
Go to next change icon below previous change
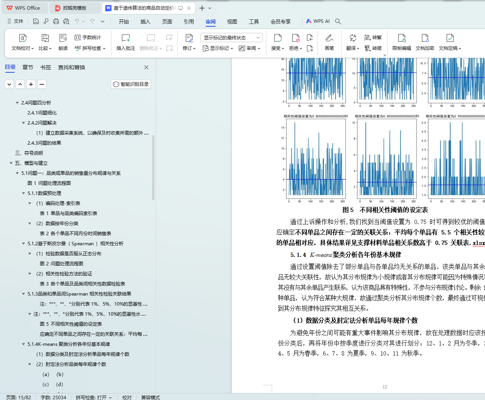310,48
